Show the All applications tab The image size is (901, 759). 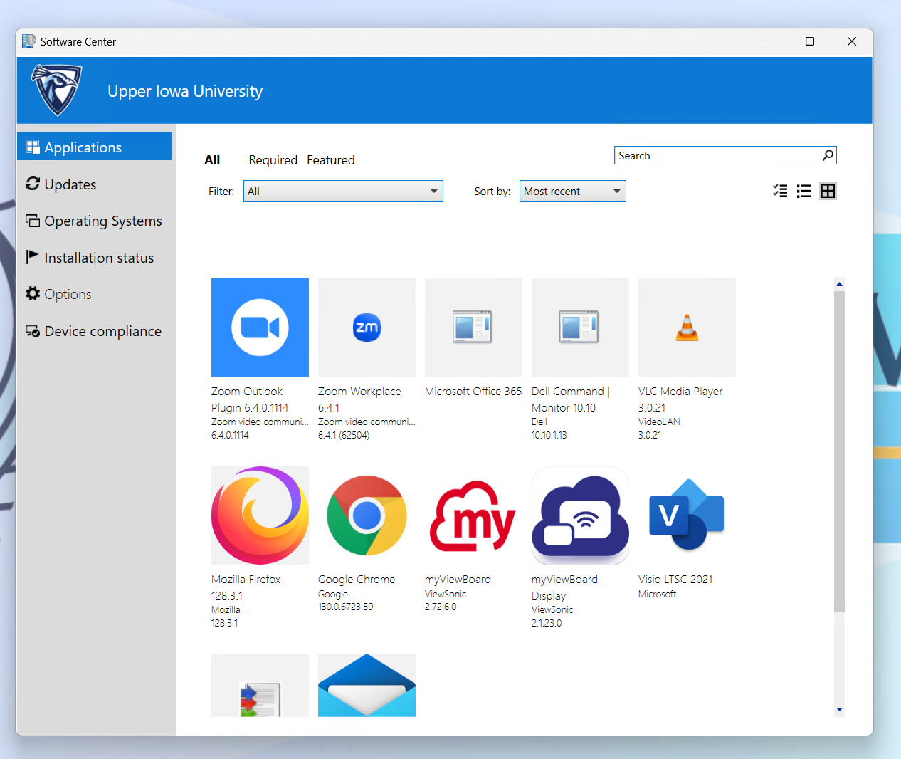click(x=212, y=160)
